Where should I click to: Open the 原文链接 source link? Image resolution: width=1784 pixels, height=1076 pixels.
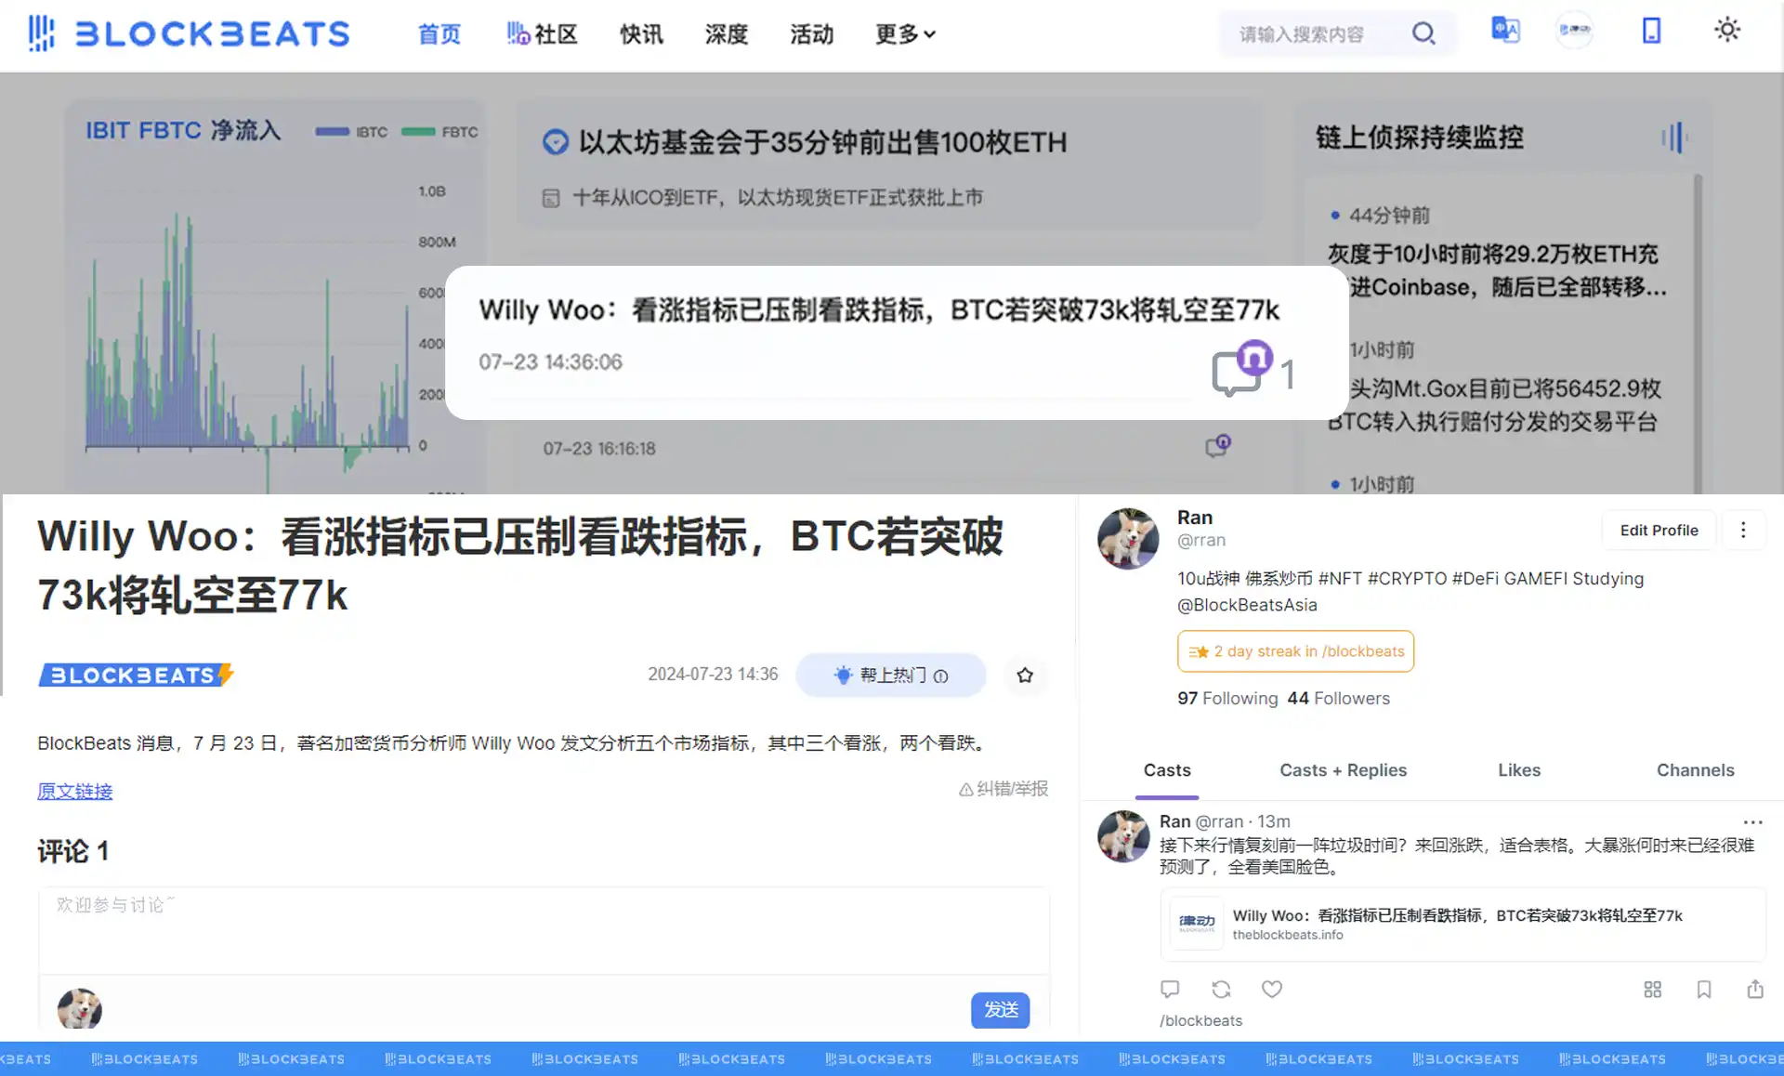pyautogui.click(x=74, y=791)
